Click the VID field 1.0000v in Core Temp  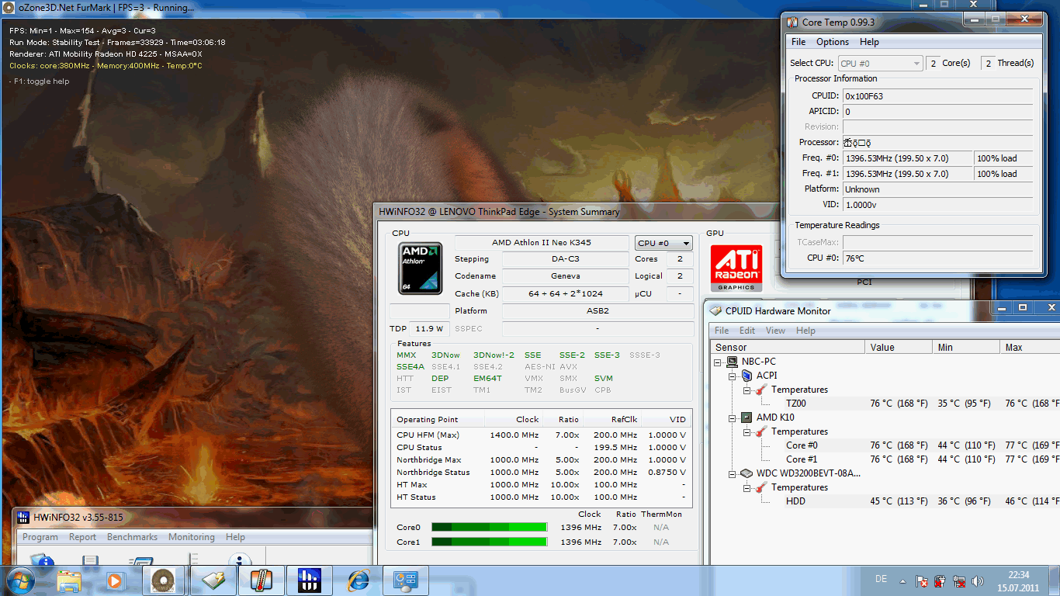pos(938,205)
